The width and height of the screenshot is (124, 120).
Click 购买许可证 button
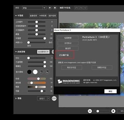pyautogui.click(x=72, y=68)
